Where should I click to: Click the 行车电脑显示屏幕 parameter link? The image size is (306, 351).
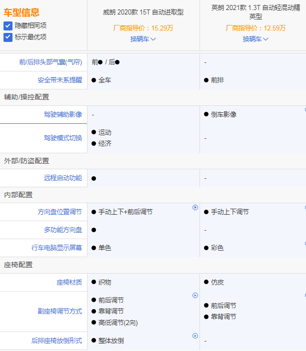(x=56, y=248)
